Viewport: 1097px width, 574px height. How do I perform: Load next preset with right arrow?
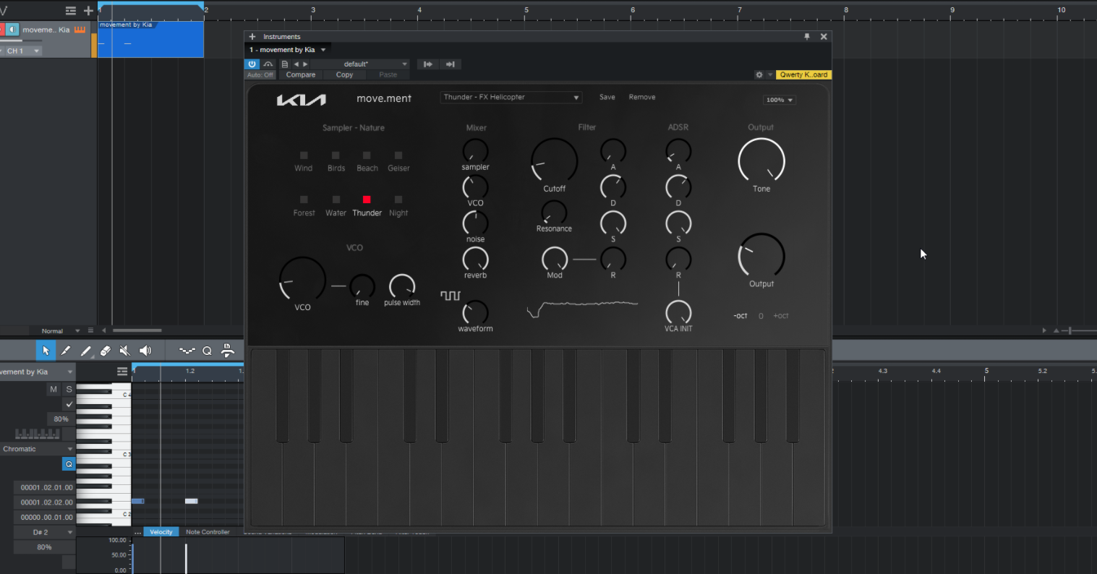coord(305,64)
